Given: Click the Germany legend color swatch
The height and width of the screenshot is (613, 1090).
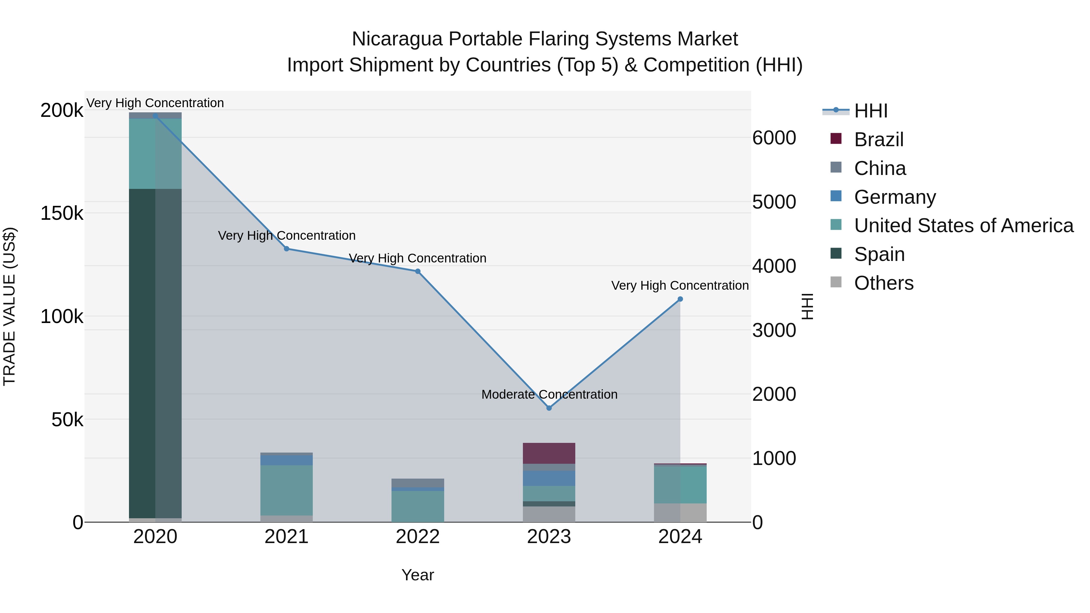Looking at the screenshot, I should 836,196.
